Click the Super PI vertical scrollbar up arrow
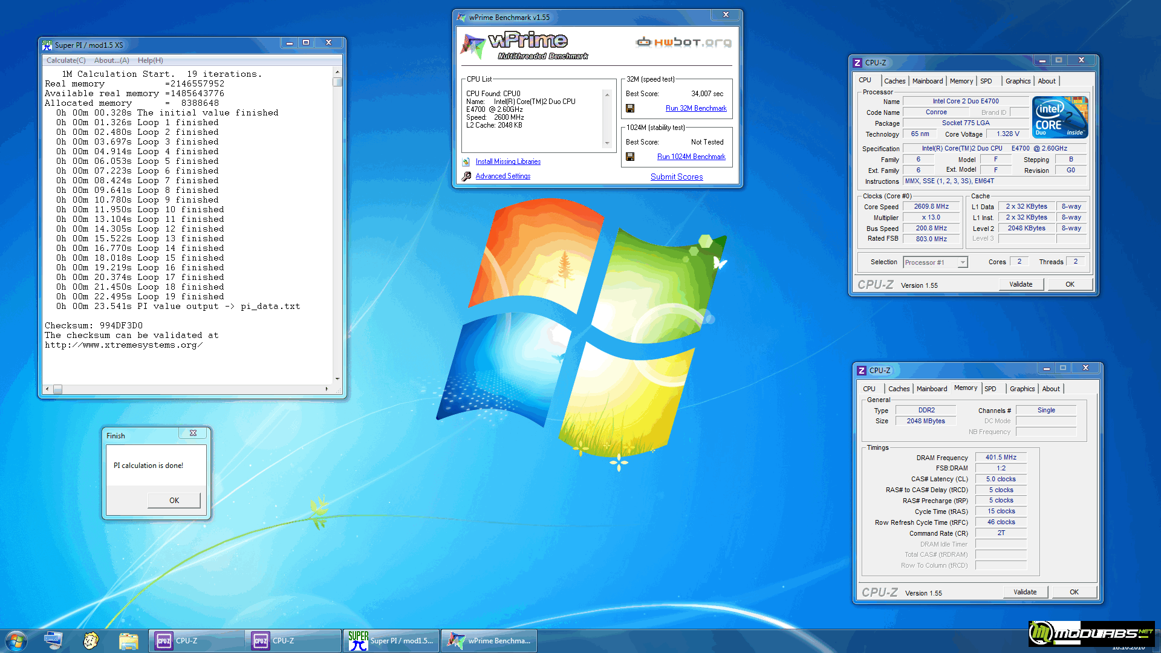The image size is (1161, 653). [337, 72]
